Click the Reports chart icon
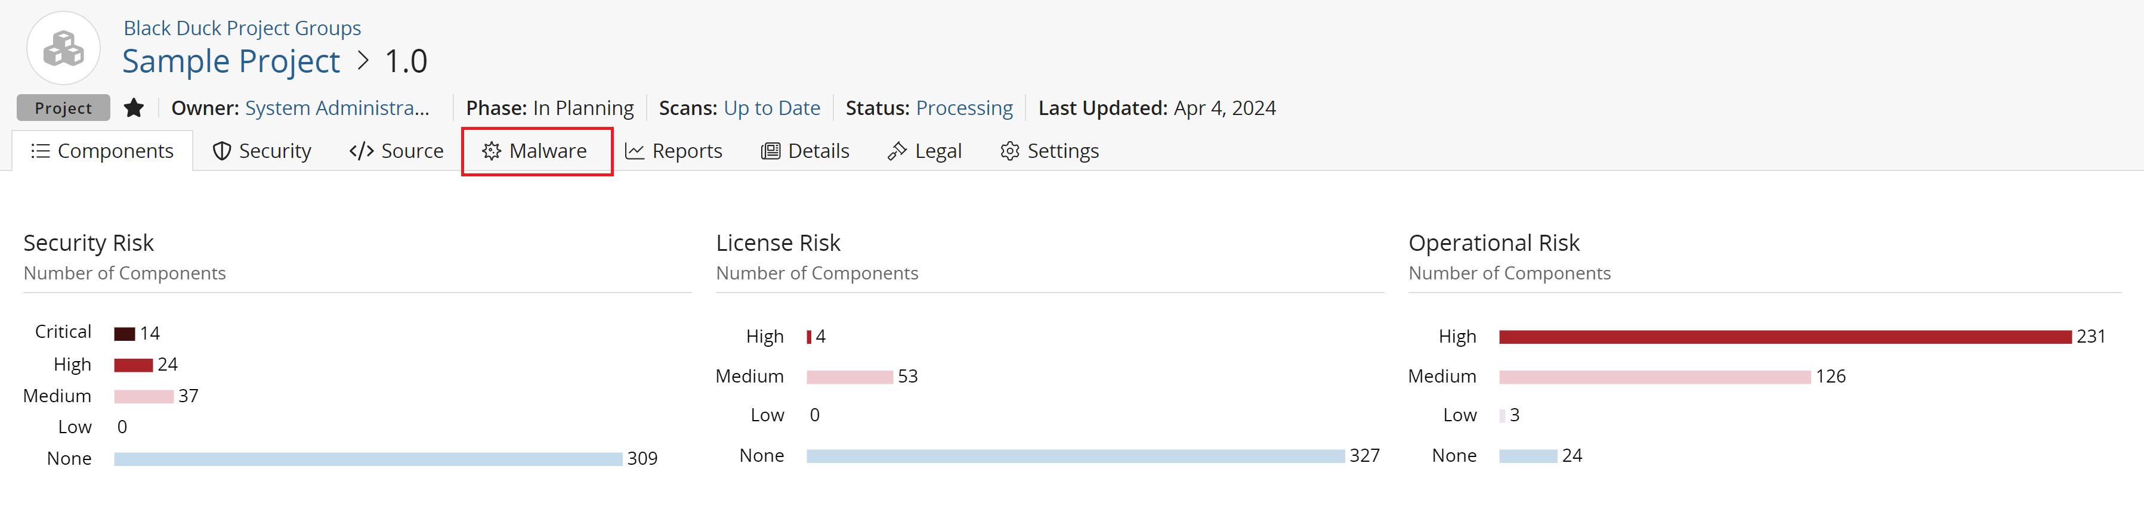Viewport: 2144px width, 516px height. [634, 150]
